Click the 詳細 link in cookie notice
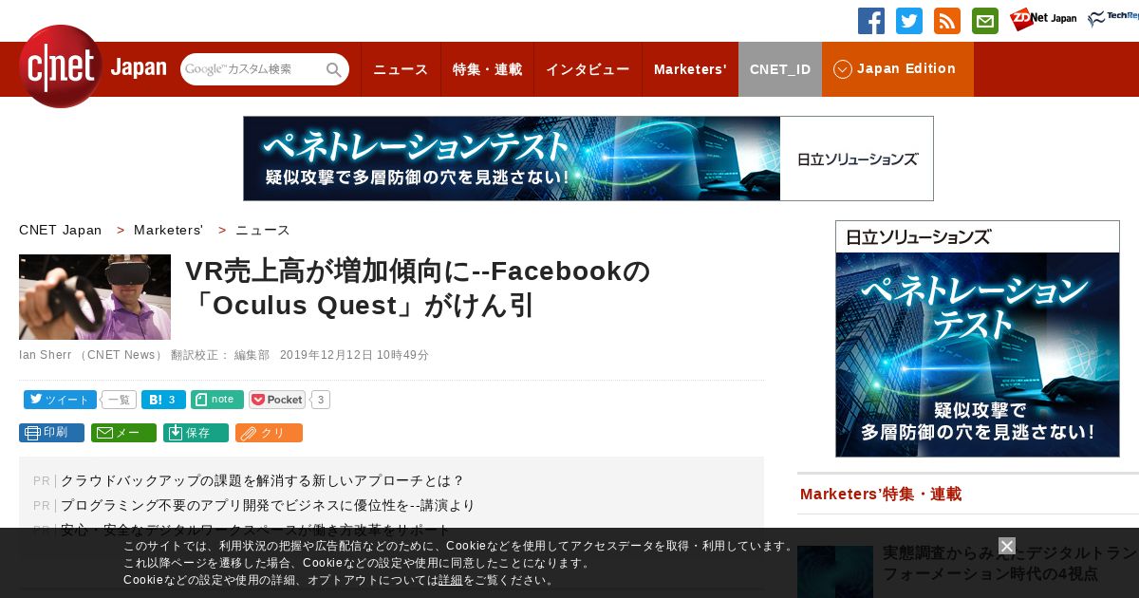 [x=451, y=580]
